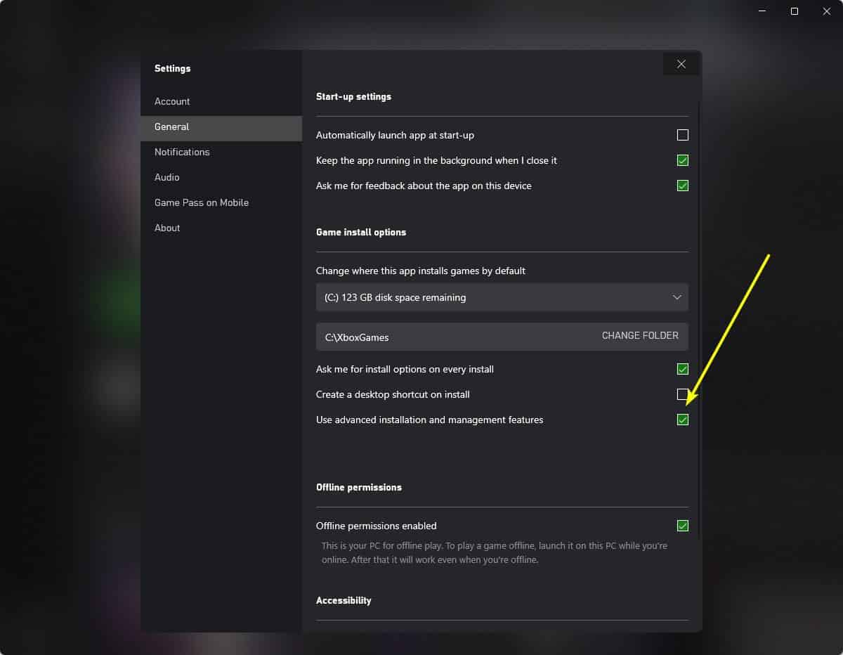Click the CHANGE FOLDER button
Image resolution: width=843 pixels, height=655 pixels.
pos(640,336)
